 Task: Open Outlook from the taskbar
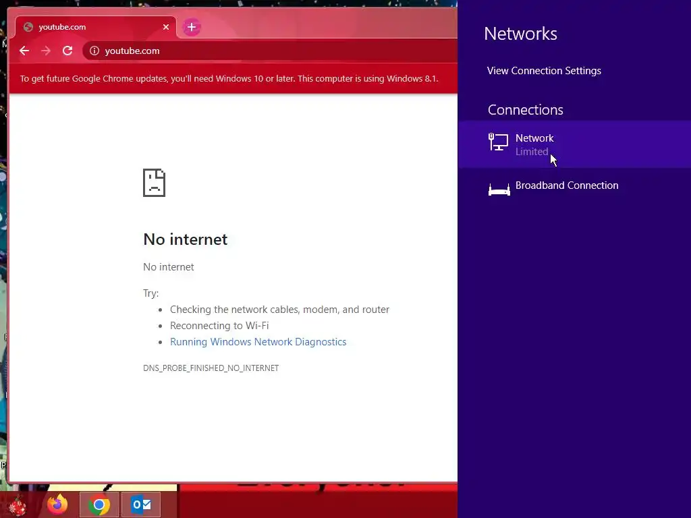141,505
